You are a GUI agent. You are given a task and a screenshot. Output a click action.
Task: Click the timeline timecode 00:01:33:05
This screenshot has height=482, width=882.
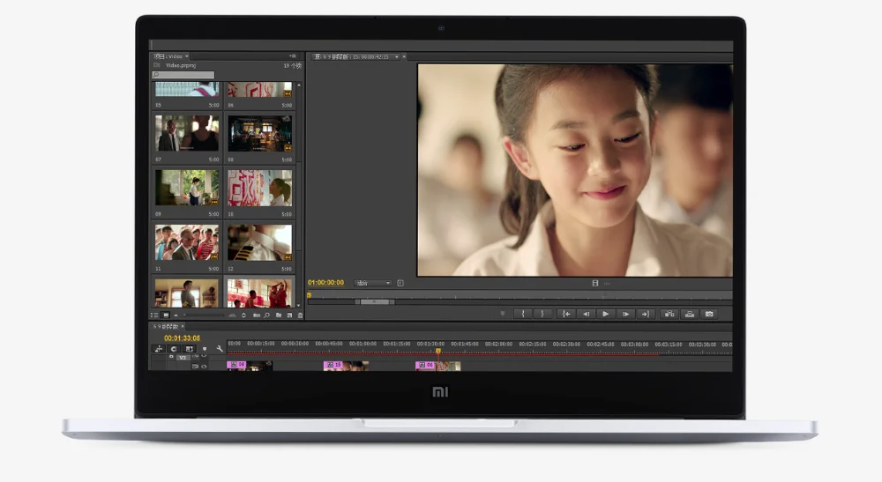click(x=182, y=338)
